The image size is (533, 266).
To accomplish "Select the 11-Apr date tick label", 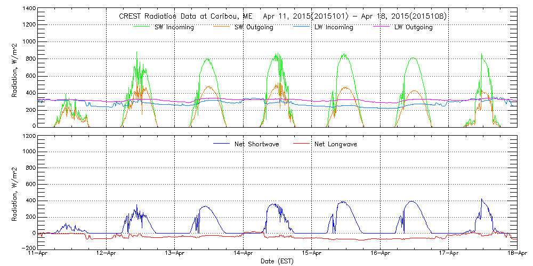I will (x=38, y=254).
